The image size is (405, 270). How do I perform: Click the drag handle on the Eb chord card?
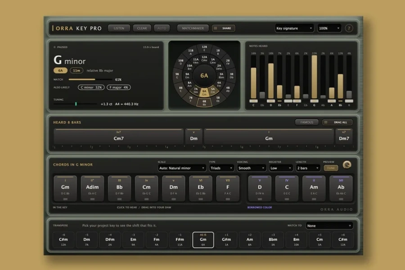[x=201, y=199]
